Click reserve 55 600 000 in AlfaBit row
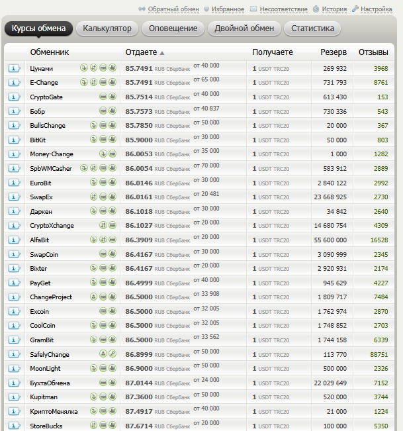Image resolution: width=403 pixels, height=431 pixels. click(x=330, y=240)
